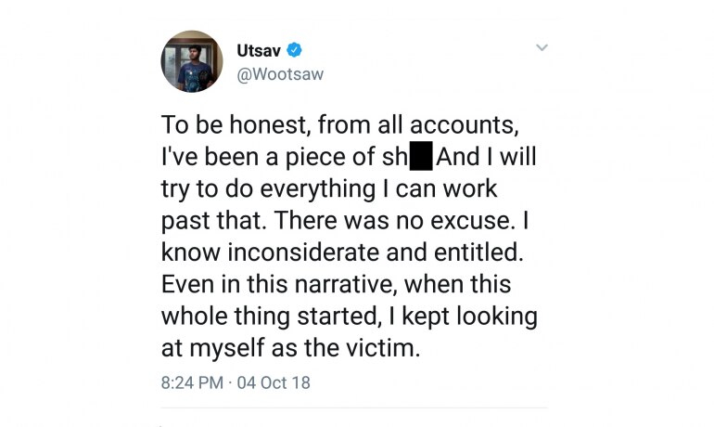Click the divider line below timestamp
Screen dimensions: 714x427
[x=354, y=408]
